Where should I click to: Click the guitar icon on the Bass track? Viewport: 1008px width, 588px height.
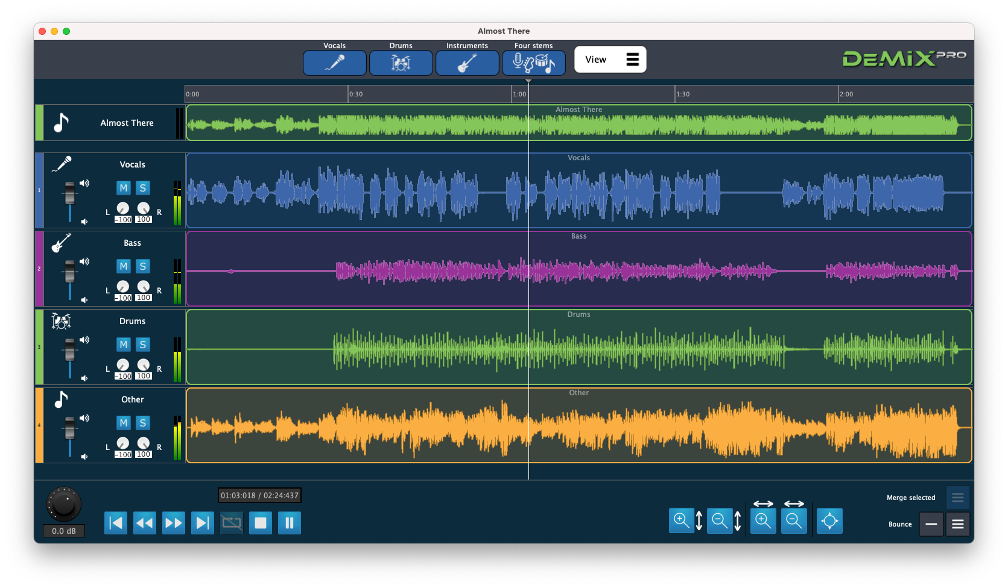[62, 243]
